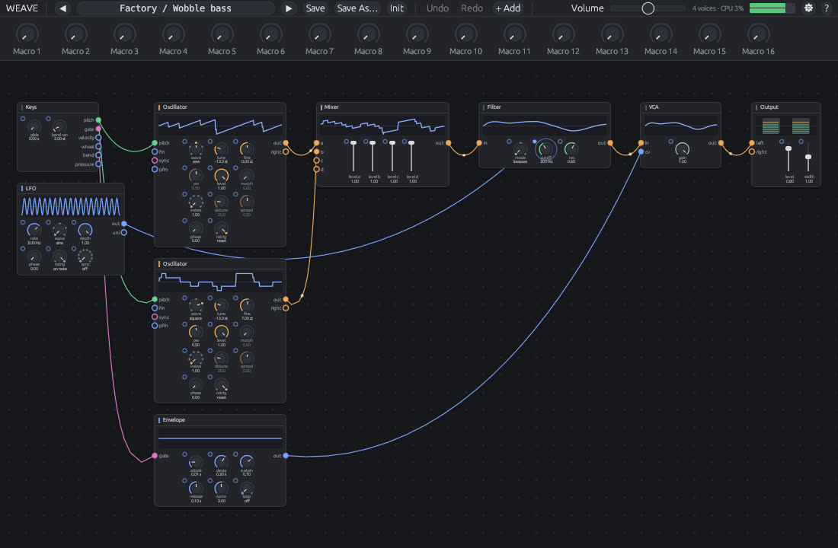
Task: Click the LFO depth knob
Action: coord(85,230)
